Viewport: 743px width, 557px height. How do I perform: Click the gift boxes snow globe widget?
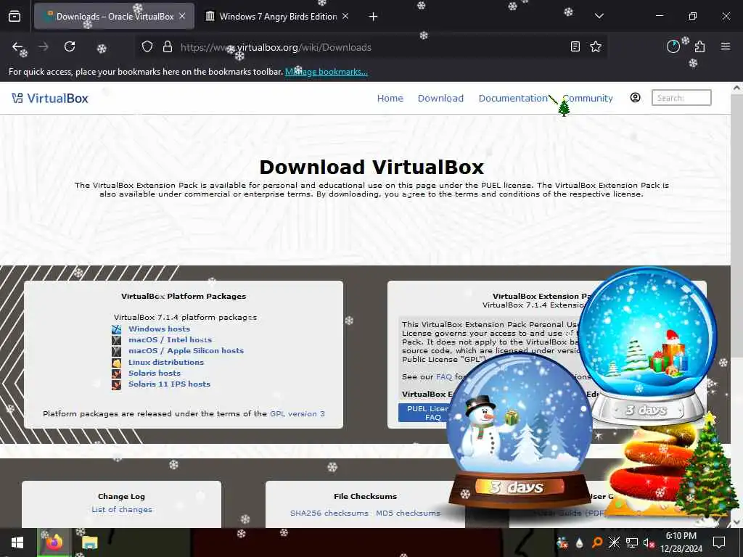pyautogui.click(x=648, y=346)
